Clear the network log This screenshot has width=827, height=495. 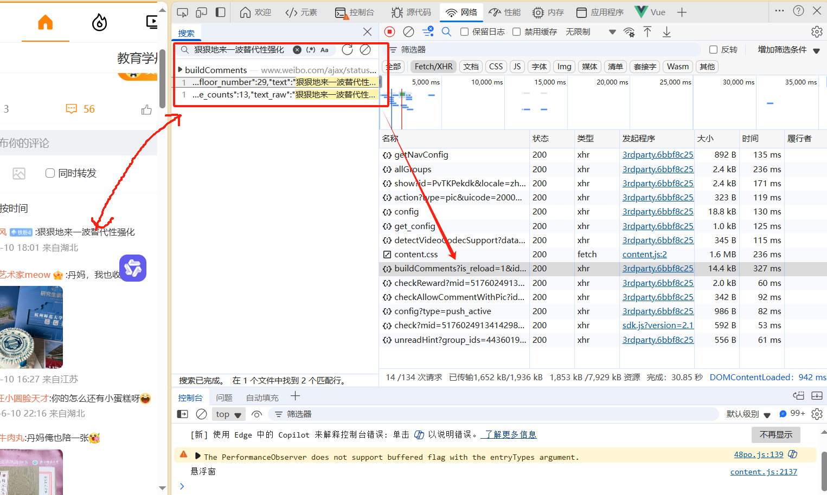409,32
